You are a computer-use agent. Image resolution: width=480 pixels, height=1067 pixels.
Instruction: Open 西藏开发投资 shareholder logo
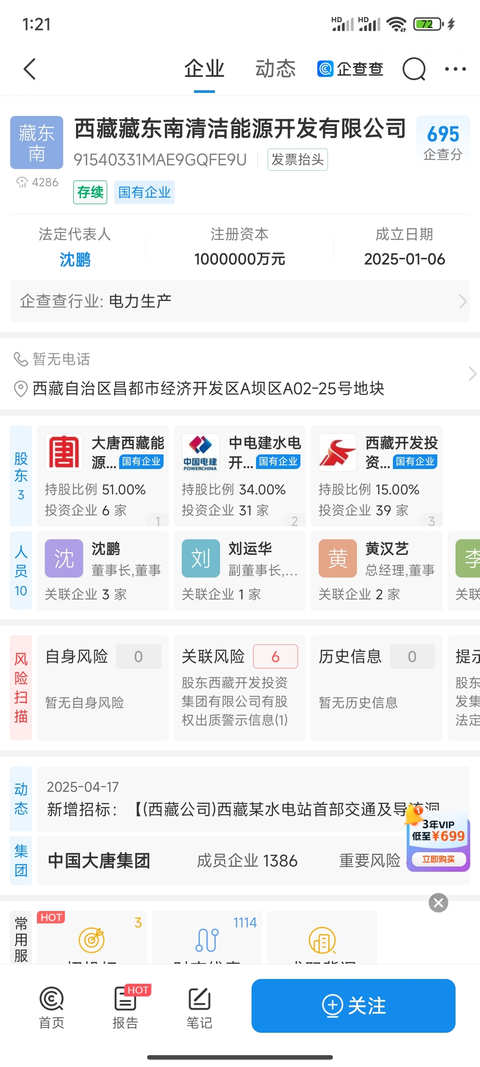[338, 453]
